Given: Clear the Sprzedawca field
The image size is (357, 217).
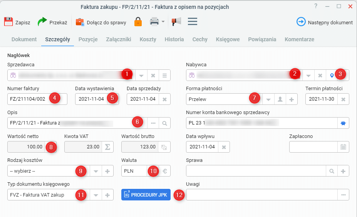Looking at the screenshot, I should click(153, 76).
